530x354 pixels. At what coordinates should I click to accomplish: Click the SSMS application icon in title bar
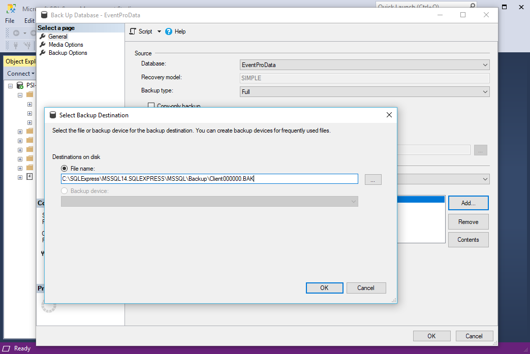point(11,9)
